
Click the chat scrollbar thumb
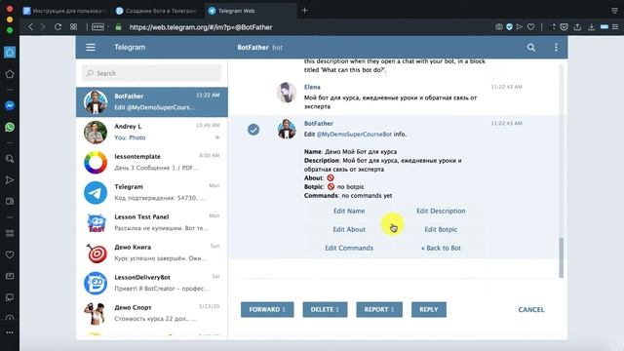tap(562, 257)
